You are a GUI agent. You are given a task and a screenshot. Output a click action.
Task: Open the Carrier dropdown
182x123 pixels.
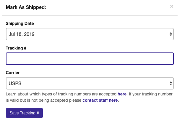tap(89, 83)
